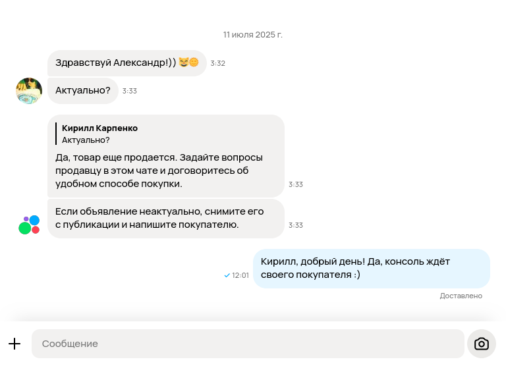This screenshot has width=506, height=374.
Task: Click the "Доставлено" delivery status label
Action: tap(461, 296)
